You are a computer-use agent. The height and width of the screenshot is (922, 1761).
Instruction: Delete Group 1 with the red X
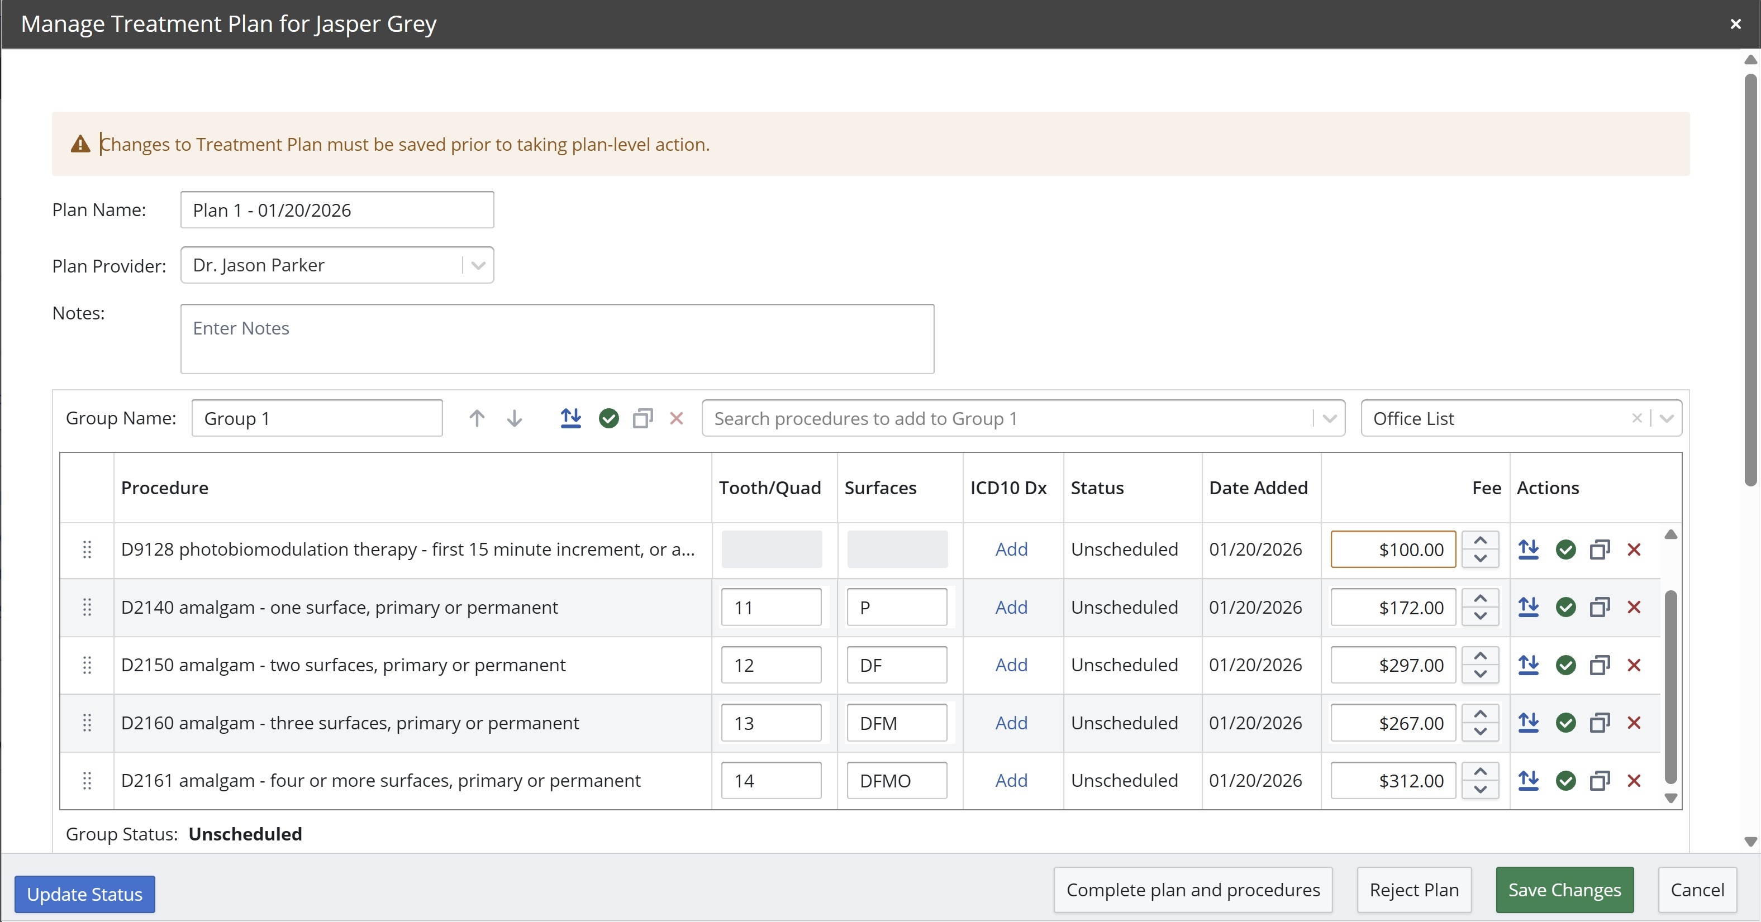[x=676, y=418]
